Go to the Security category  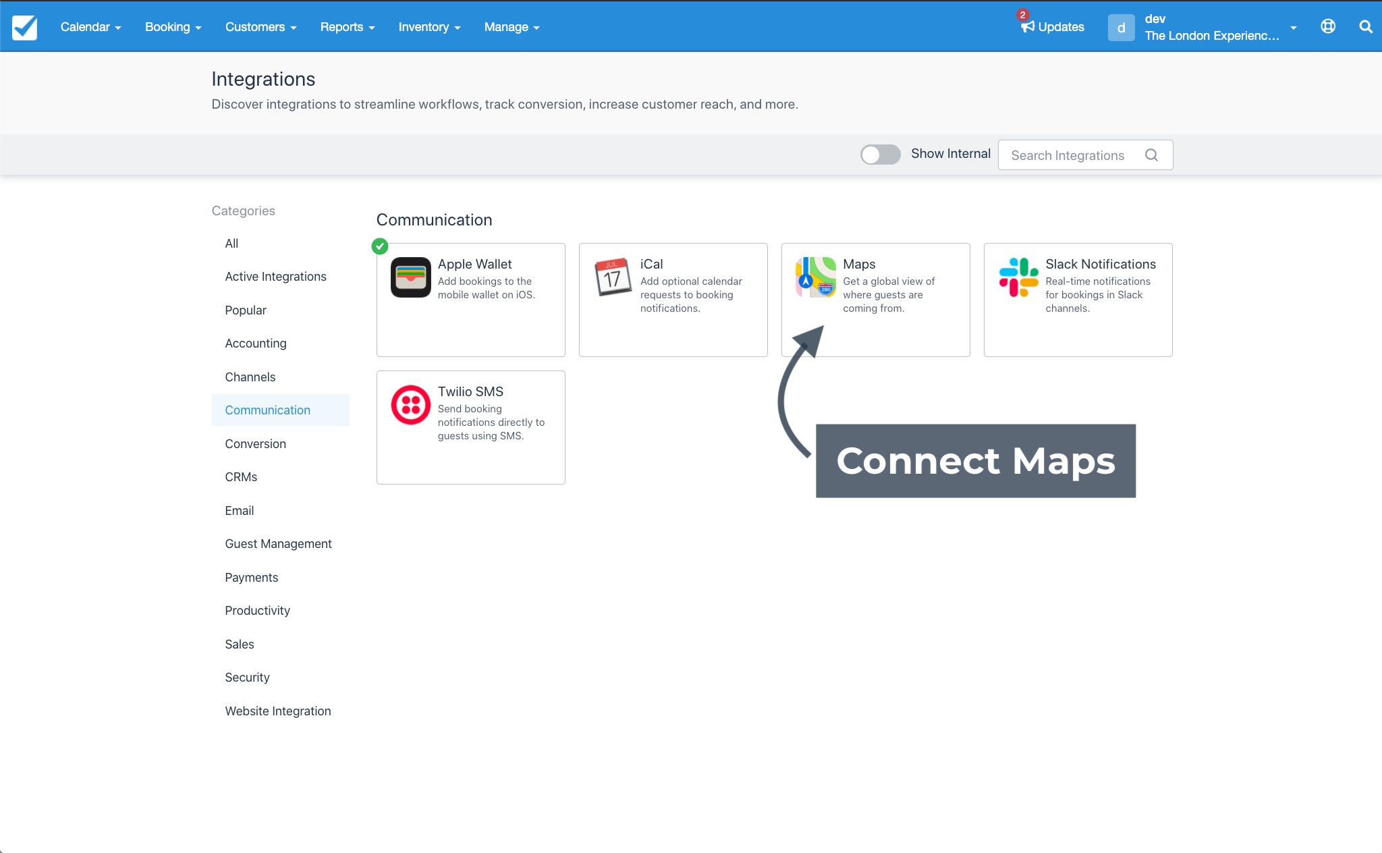247,678
